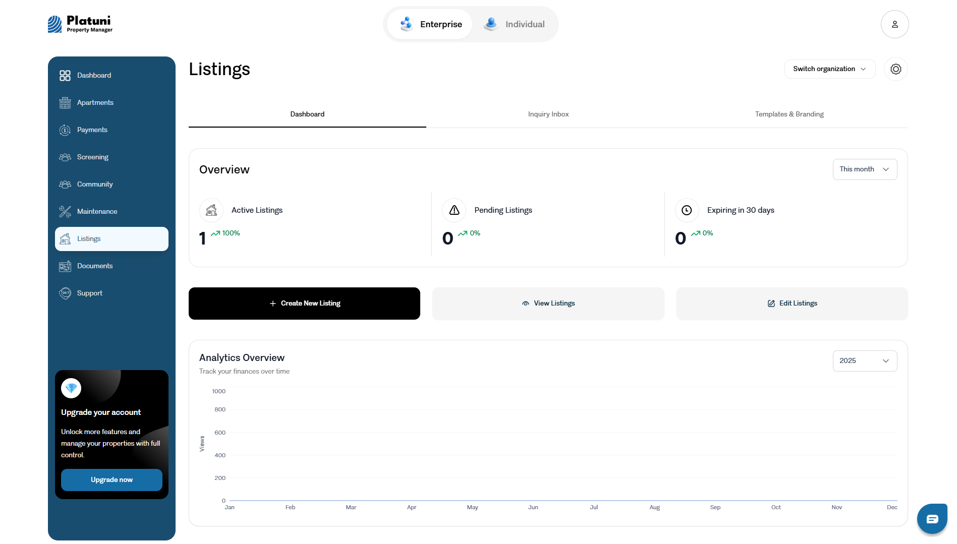Open the Support 24/7 icon
This screenshot has width=957, height=544.
(x=65, y=293)
